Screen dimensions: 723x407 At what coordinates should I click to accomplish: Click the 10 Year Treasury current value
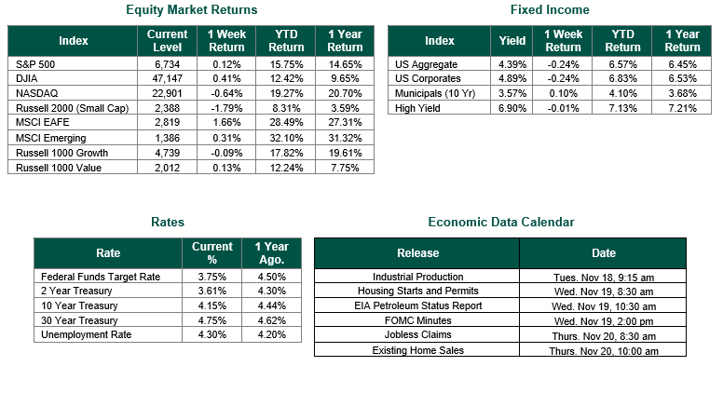coord(212,305)
